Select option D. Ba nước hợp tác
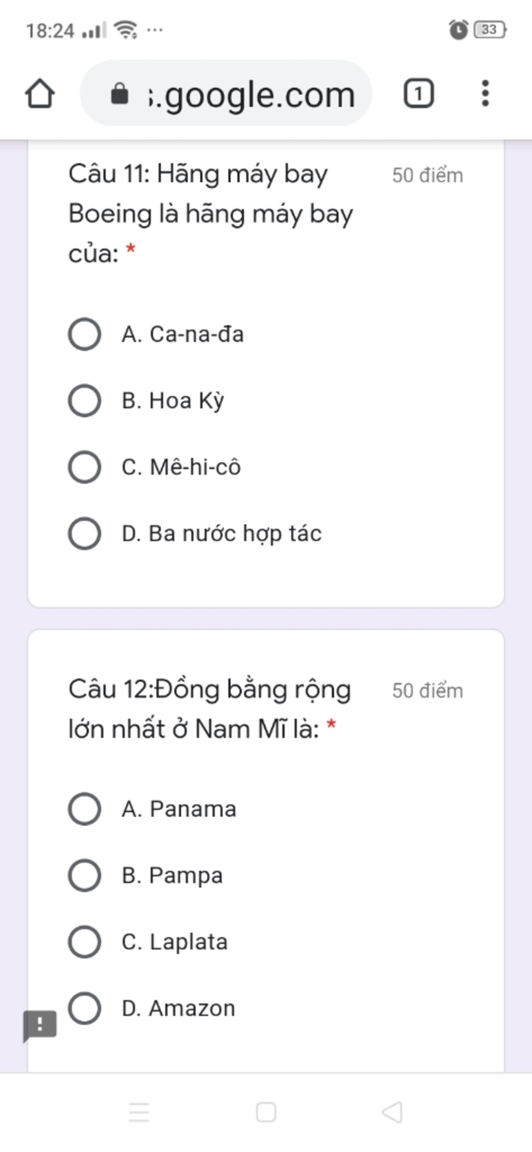The image size is (532, 1152). tap(85, 534)
